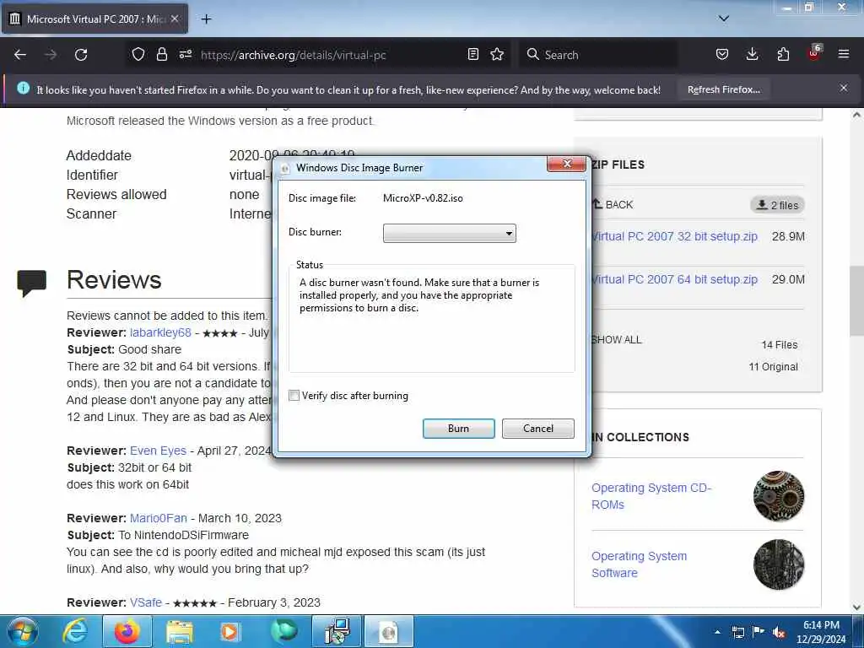864x648 pixels.
Task: Open the green globe app in taskbar
Action: coord(283,631)
